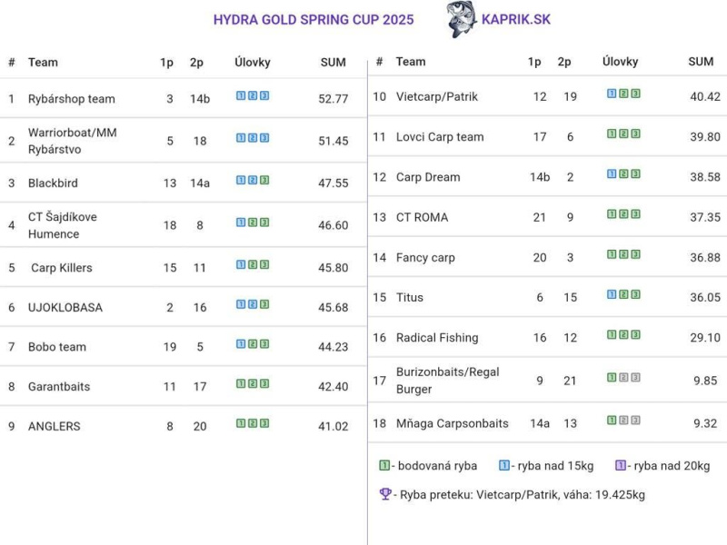Click third catch badge for Blackbird
727x545 pixels.
point(264,180)
